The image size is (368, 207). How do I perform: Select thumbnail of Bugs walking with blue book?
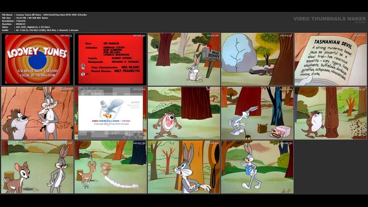coord(257,167)
